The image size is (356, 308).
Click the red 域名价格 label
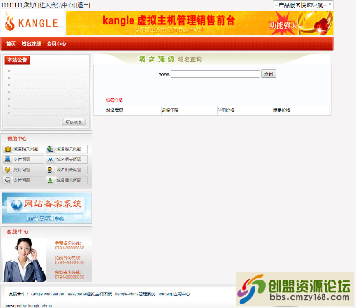click(x=114, y=100)
